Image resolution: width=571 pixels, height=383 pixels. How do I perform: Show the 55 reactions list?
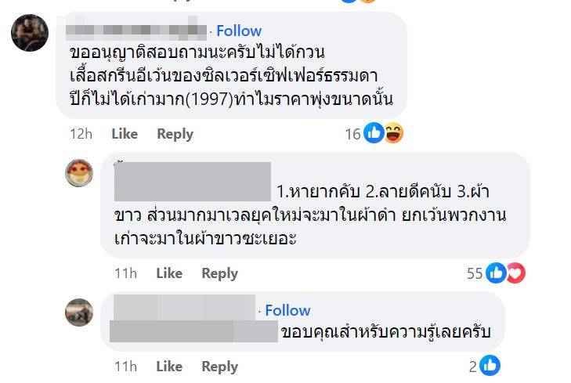[x=475, y=273]
